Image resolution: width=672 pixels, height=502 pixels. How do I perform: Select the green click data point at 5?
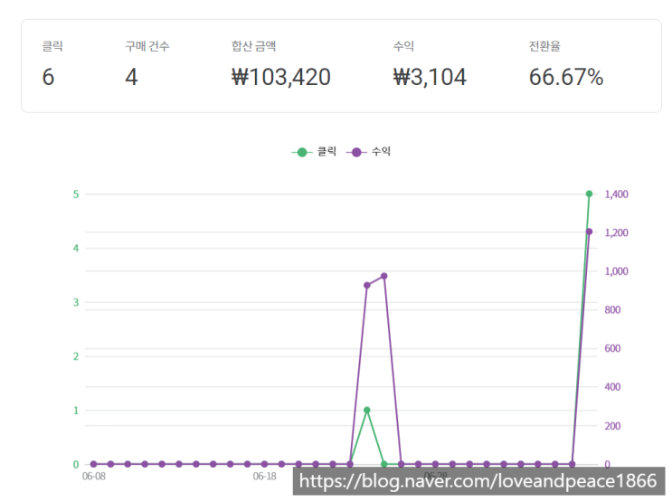coord(589,194)
